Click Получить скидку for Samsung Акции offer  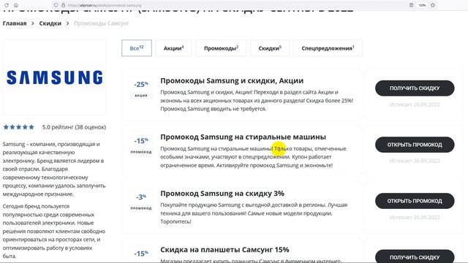pyautogui.click(x=415, y=88)
